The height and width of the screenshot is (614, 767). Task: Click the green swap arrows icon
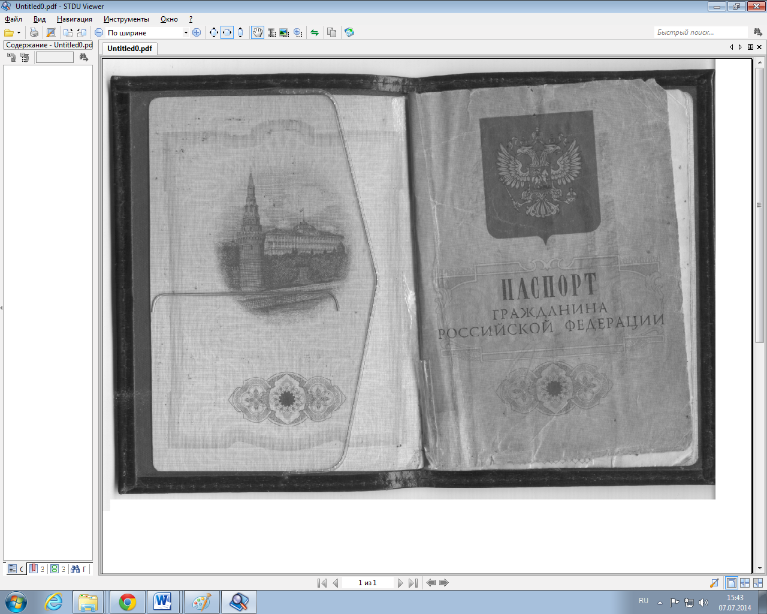[x=315, y=32]
